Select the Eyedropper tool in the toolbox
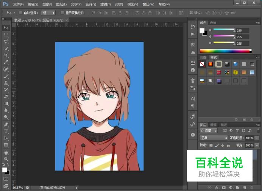The width and height of the screenshot is (262, 191). pyautogui.click(x=6, y=62)
